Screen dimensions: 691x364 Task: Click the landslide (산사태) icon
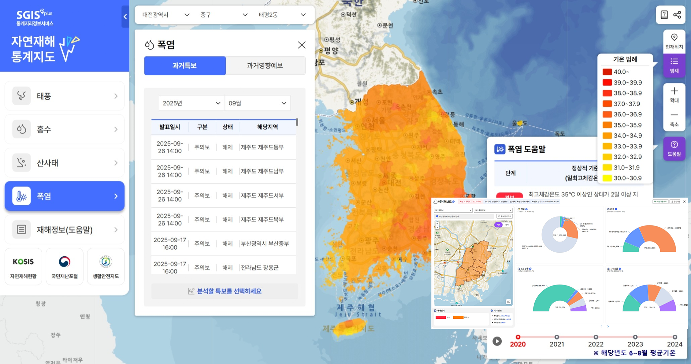(21, 163)
